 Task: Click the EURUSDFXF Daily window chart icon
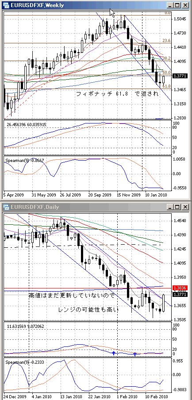tap(7, 206)
